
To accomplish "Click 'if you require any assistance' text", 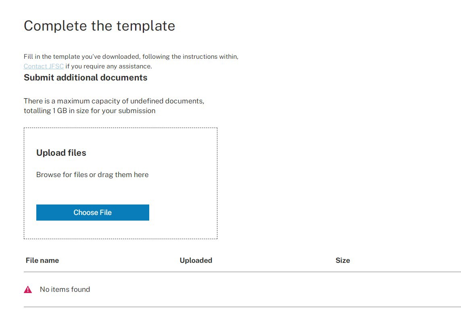I will [109, 66].
